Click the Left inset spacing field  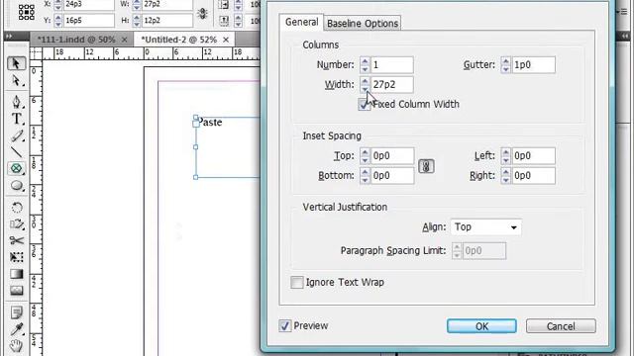[x=533, y=156]
